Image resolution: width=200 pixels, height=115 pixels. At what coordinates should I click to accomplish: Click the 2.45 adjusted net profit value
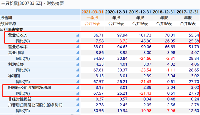click(x=123, y=105)
